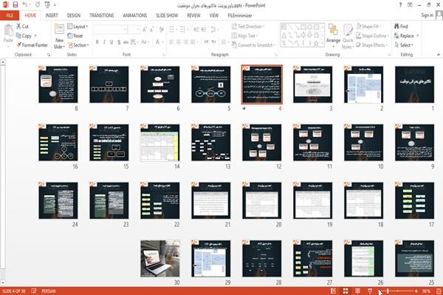443x295 pixels.
Task: Increase font size with the grow font icon
Action: (145, 30)
